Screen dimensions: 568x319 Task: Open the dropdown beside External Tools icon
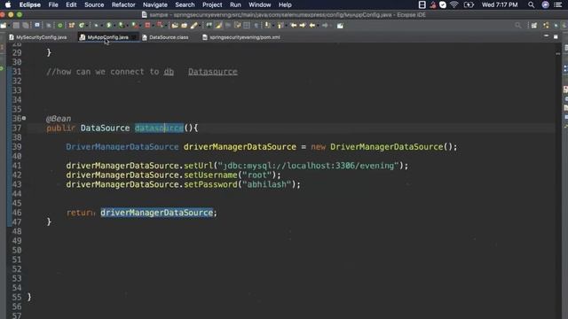(140, 26)
